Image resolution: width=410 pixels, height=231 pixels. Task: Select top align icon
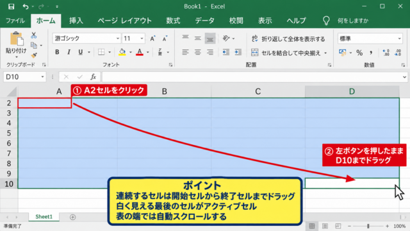[x=185, y=38]
